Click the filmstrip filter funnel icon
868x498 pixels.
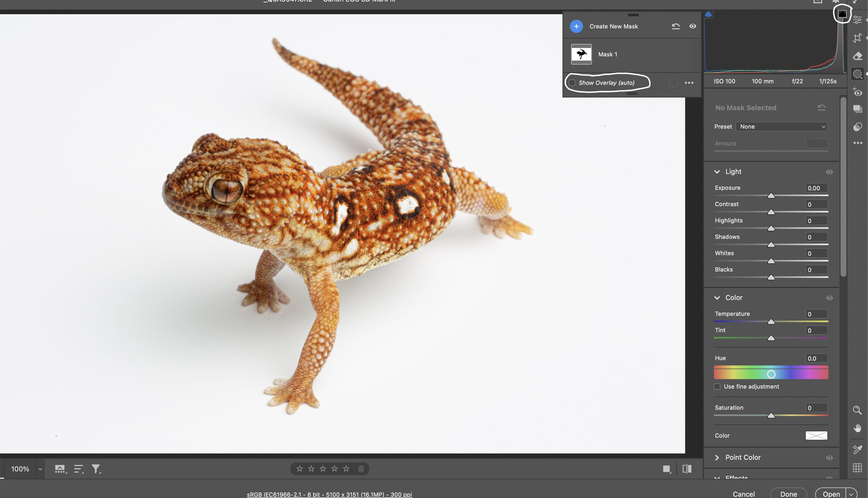(x=96, y=469)
